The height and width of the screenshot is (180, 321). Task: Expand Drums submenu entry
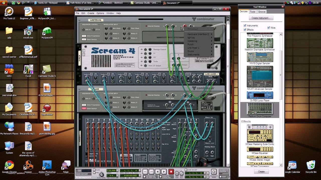coord(200,51)
